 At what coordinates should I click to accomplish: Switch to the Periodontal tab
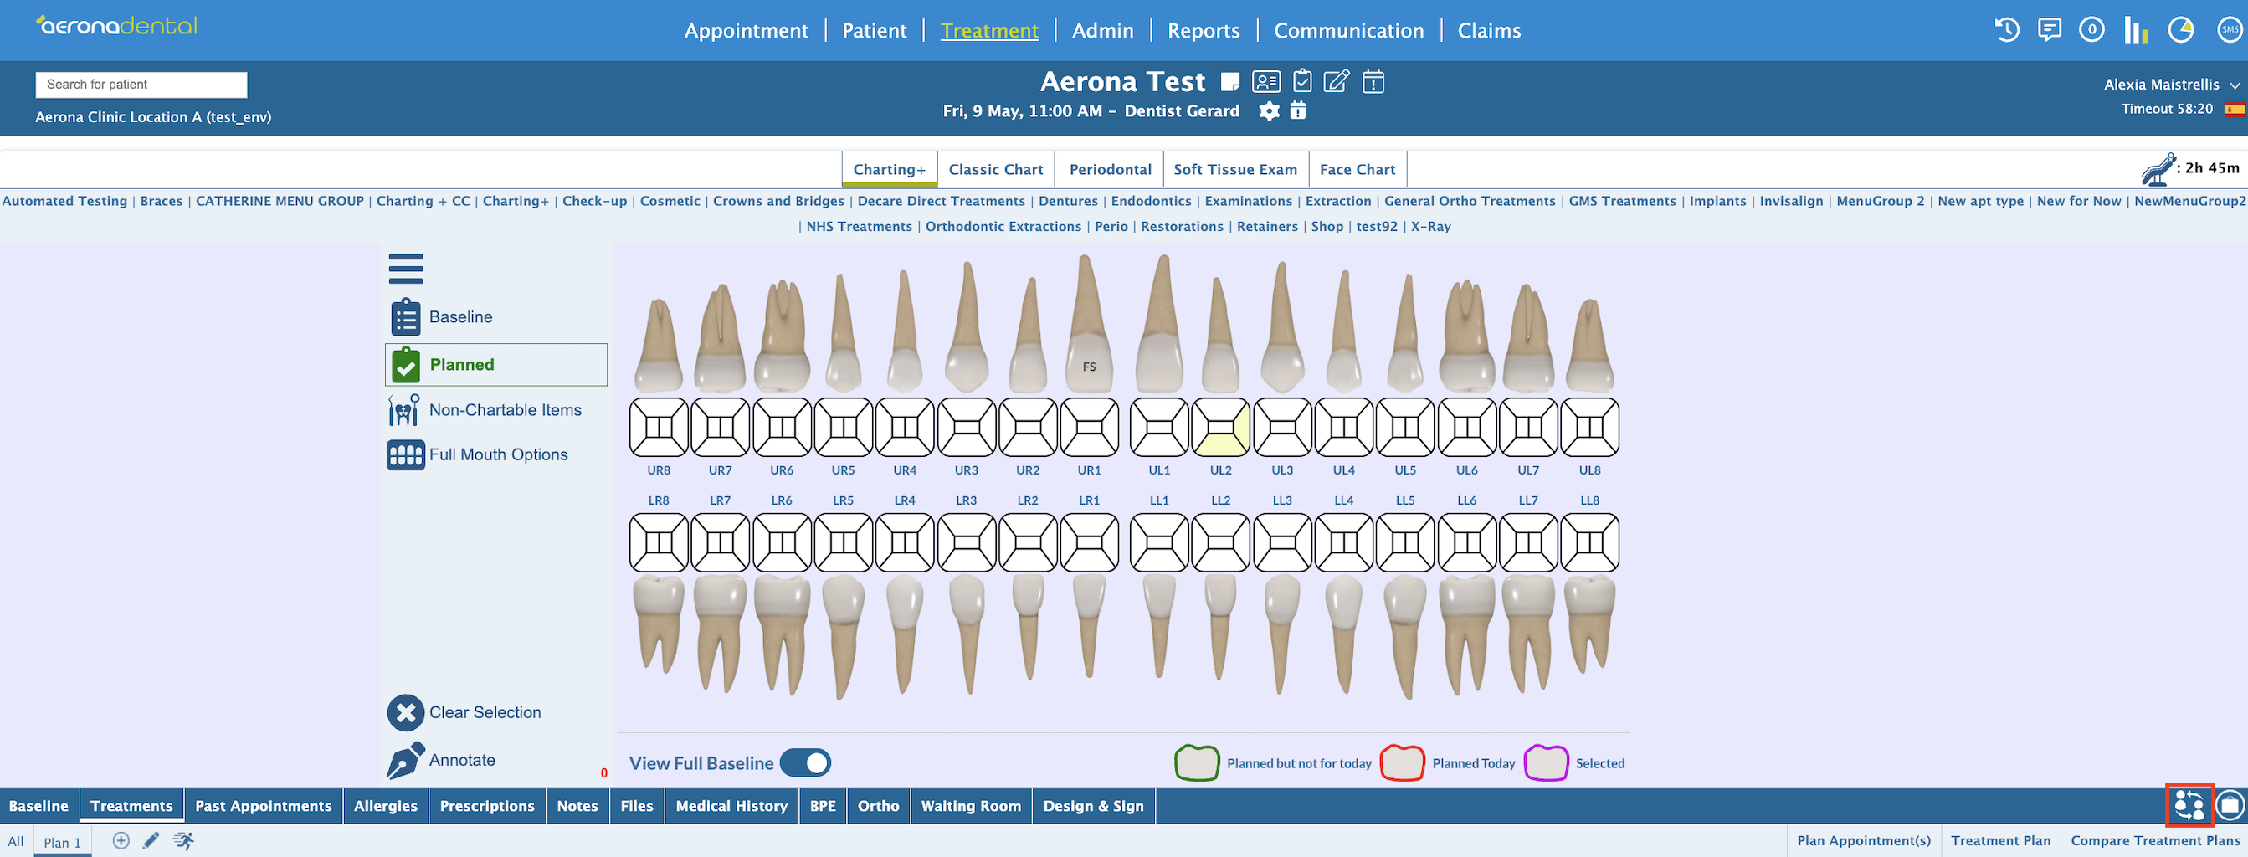1110,169
